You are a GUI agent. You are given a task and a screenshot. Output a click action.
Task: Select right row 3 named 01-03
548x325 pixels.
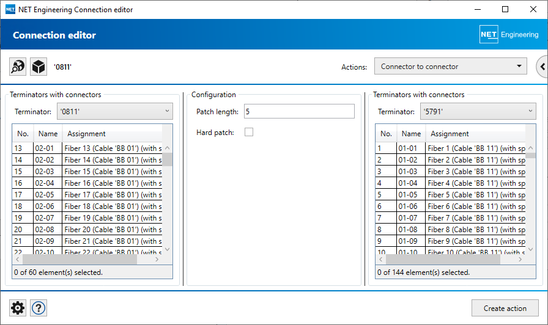click(x=451, y=172)
